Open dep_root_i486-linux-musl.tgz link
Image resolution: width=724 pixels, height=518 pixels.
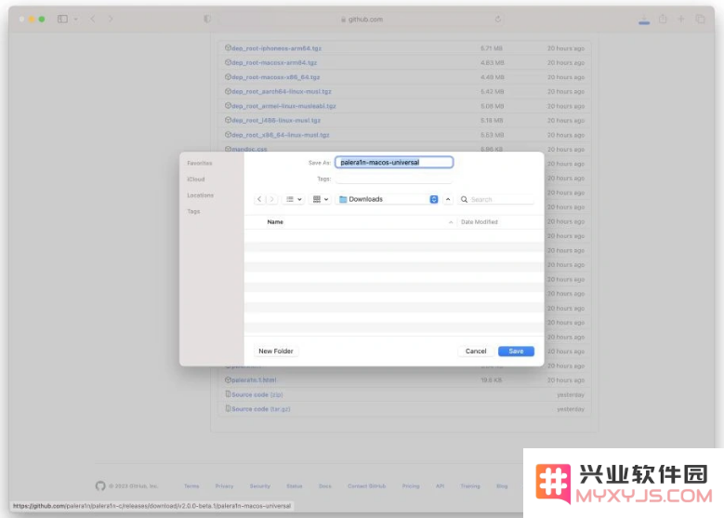pyautogui.click(x=276, y=120)
